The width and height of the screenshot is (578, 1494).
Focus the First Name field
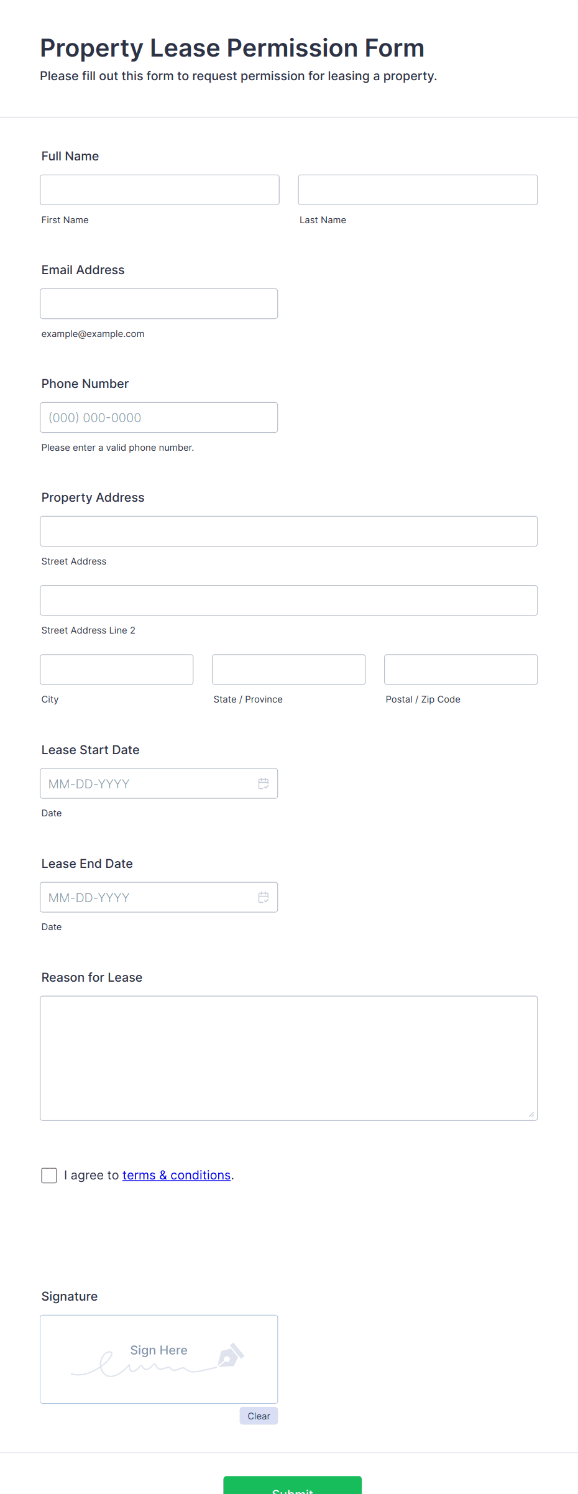pos(160,190)
